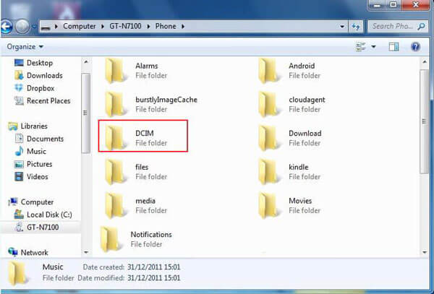This screenshot has height=294, width=434.
Task: Open the Organize menu
Action: click(25, 47)
